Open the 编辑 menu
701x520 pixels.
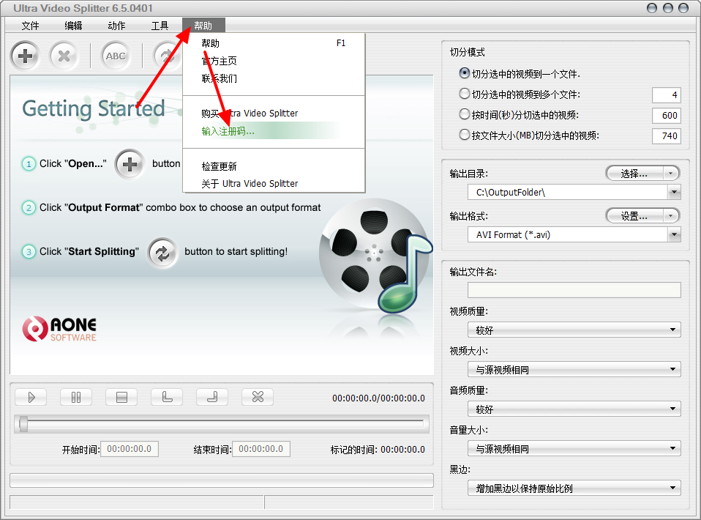pos(73,26)
